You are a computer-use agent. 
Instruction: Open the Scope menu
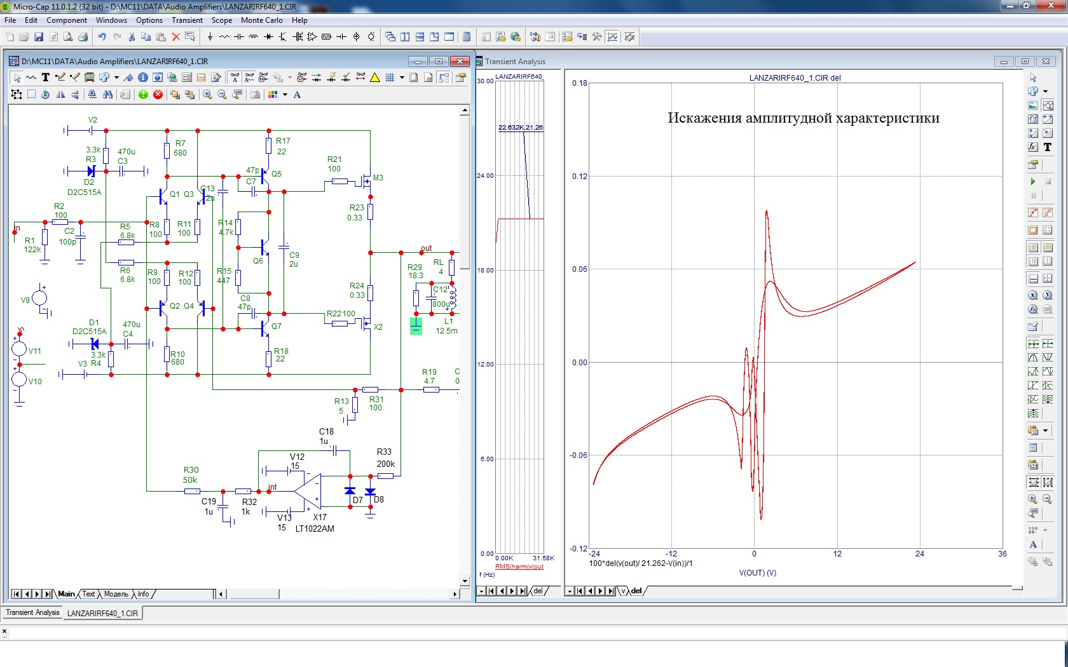click(221, 20)
